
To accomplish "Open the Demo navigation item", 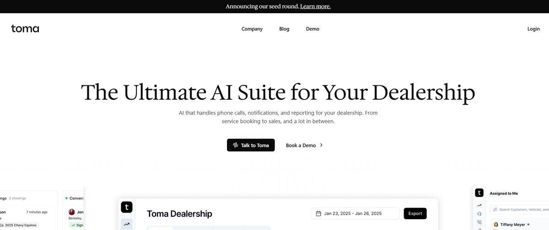I will coord(312,29).
